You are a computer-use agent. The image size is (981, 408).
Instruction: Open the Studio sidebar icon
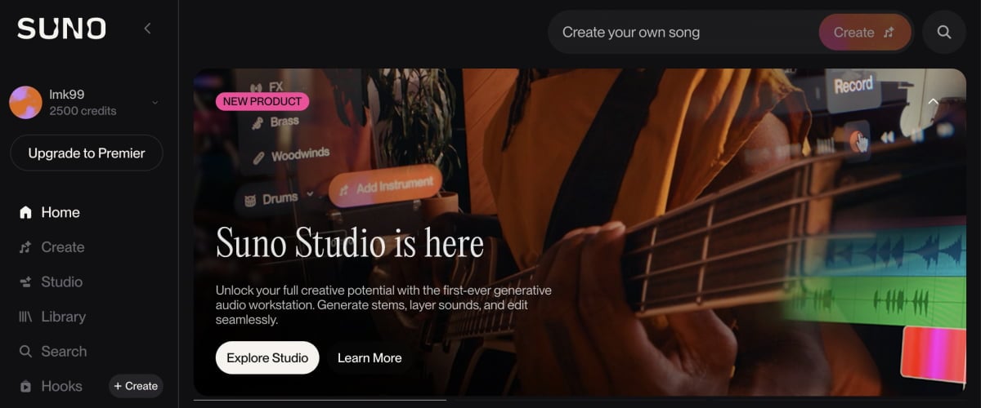(x=25, y=282)
